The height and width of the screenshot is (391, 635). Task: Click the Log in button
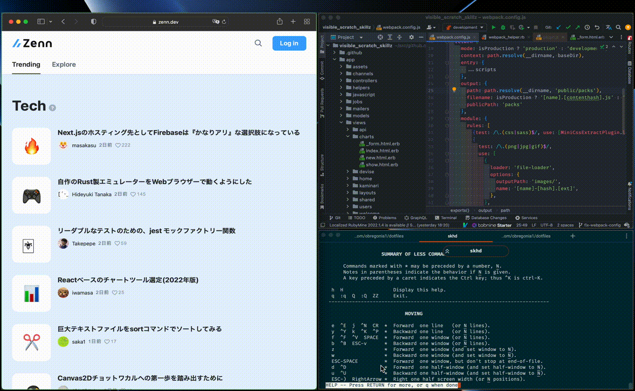289,43
